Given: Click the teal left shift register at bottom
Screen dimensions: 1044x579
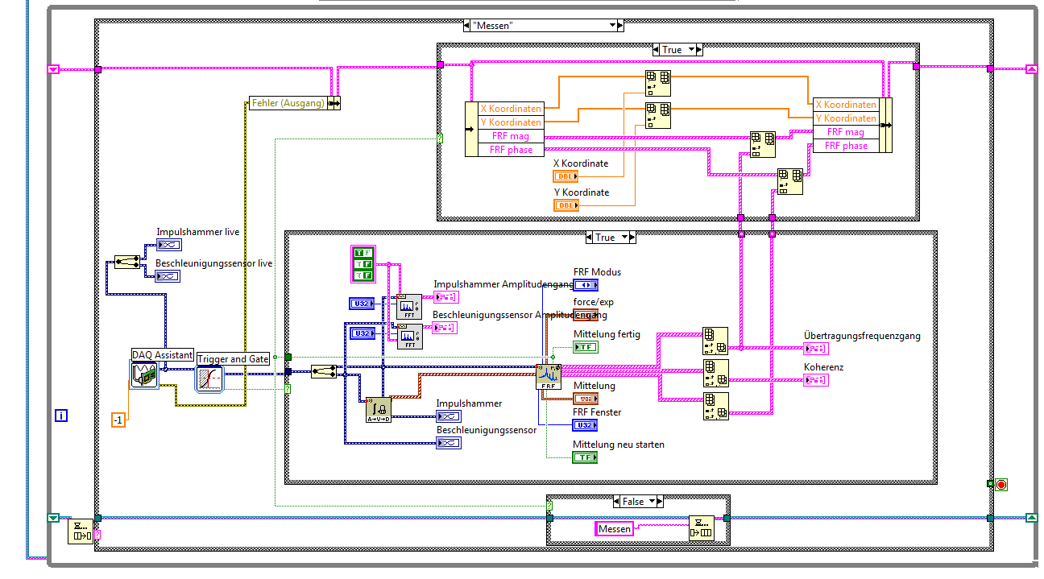Looking at the screenshot, I should pyautogui.click(x=53, y=518).
